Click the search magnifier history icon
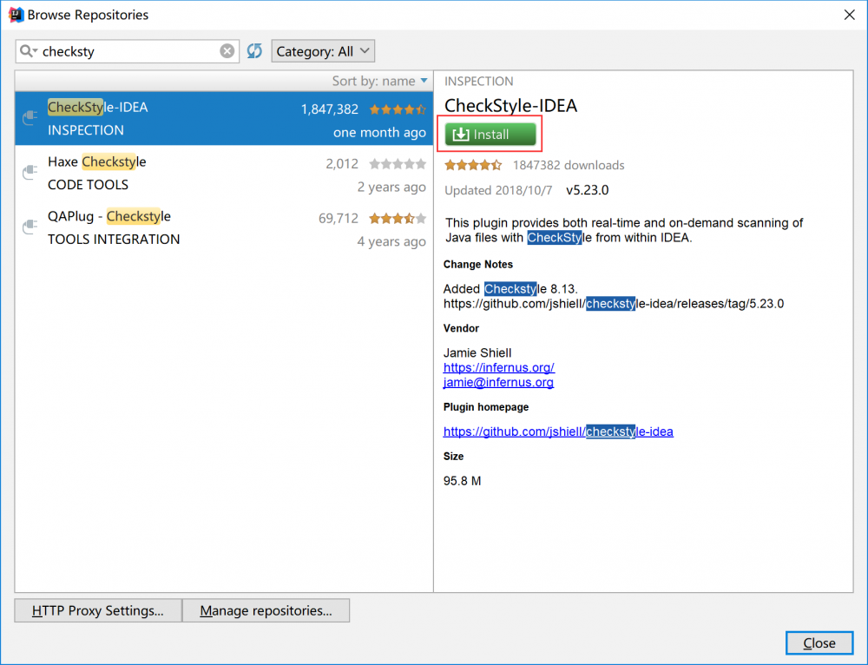868x665 pixels. tap(30, 51)
